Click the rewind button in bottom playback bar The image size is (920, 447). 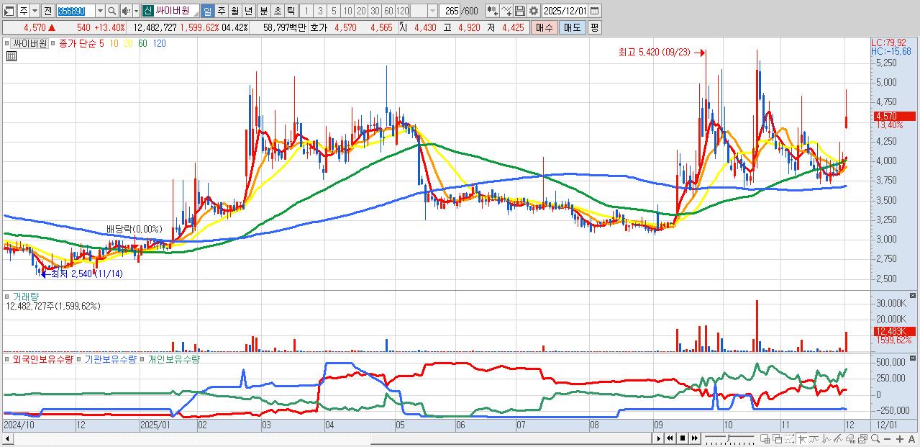pos(670,438)
